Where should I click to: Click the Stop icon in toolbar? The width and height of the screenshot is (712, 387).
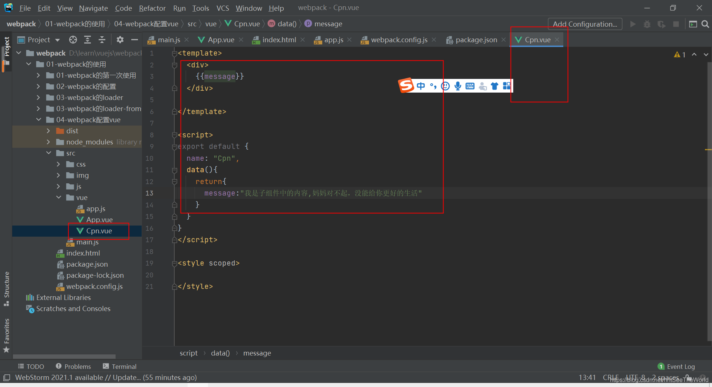pyautogui.click(x=676, y=24)
